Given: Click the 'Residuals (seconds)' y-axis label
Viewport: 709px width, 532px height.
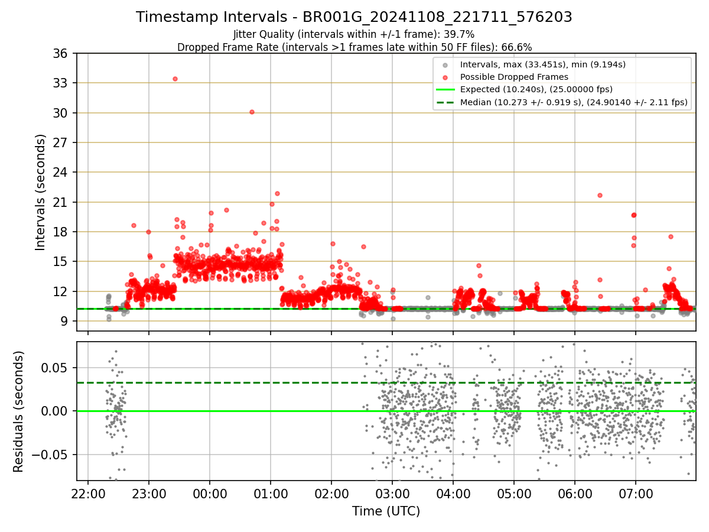Looking at the screenshot, I should [19, 411].
